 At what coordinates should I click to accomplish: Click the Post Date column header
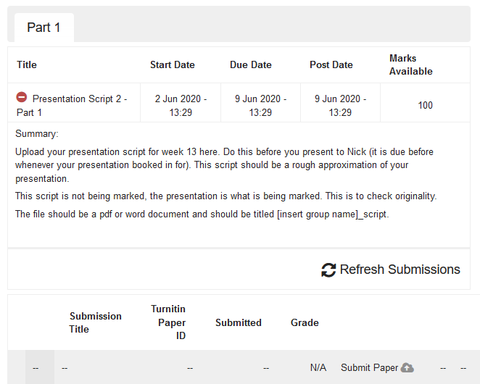(x=331, y=65)
